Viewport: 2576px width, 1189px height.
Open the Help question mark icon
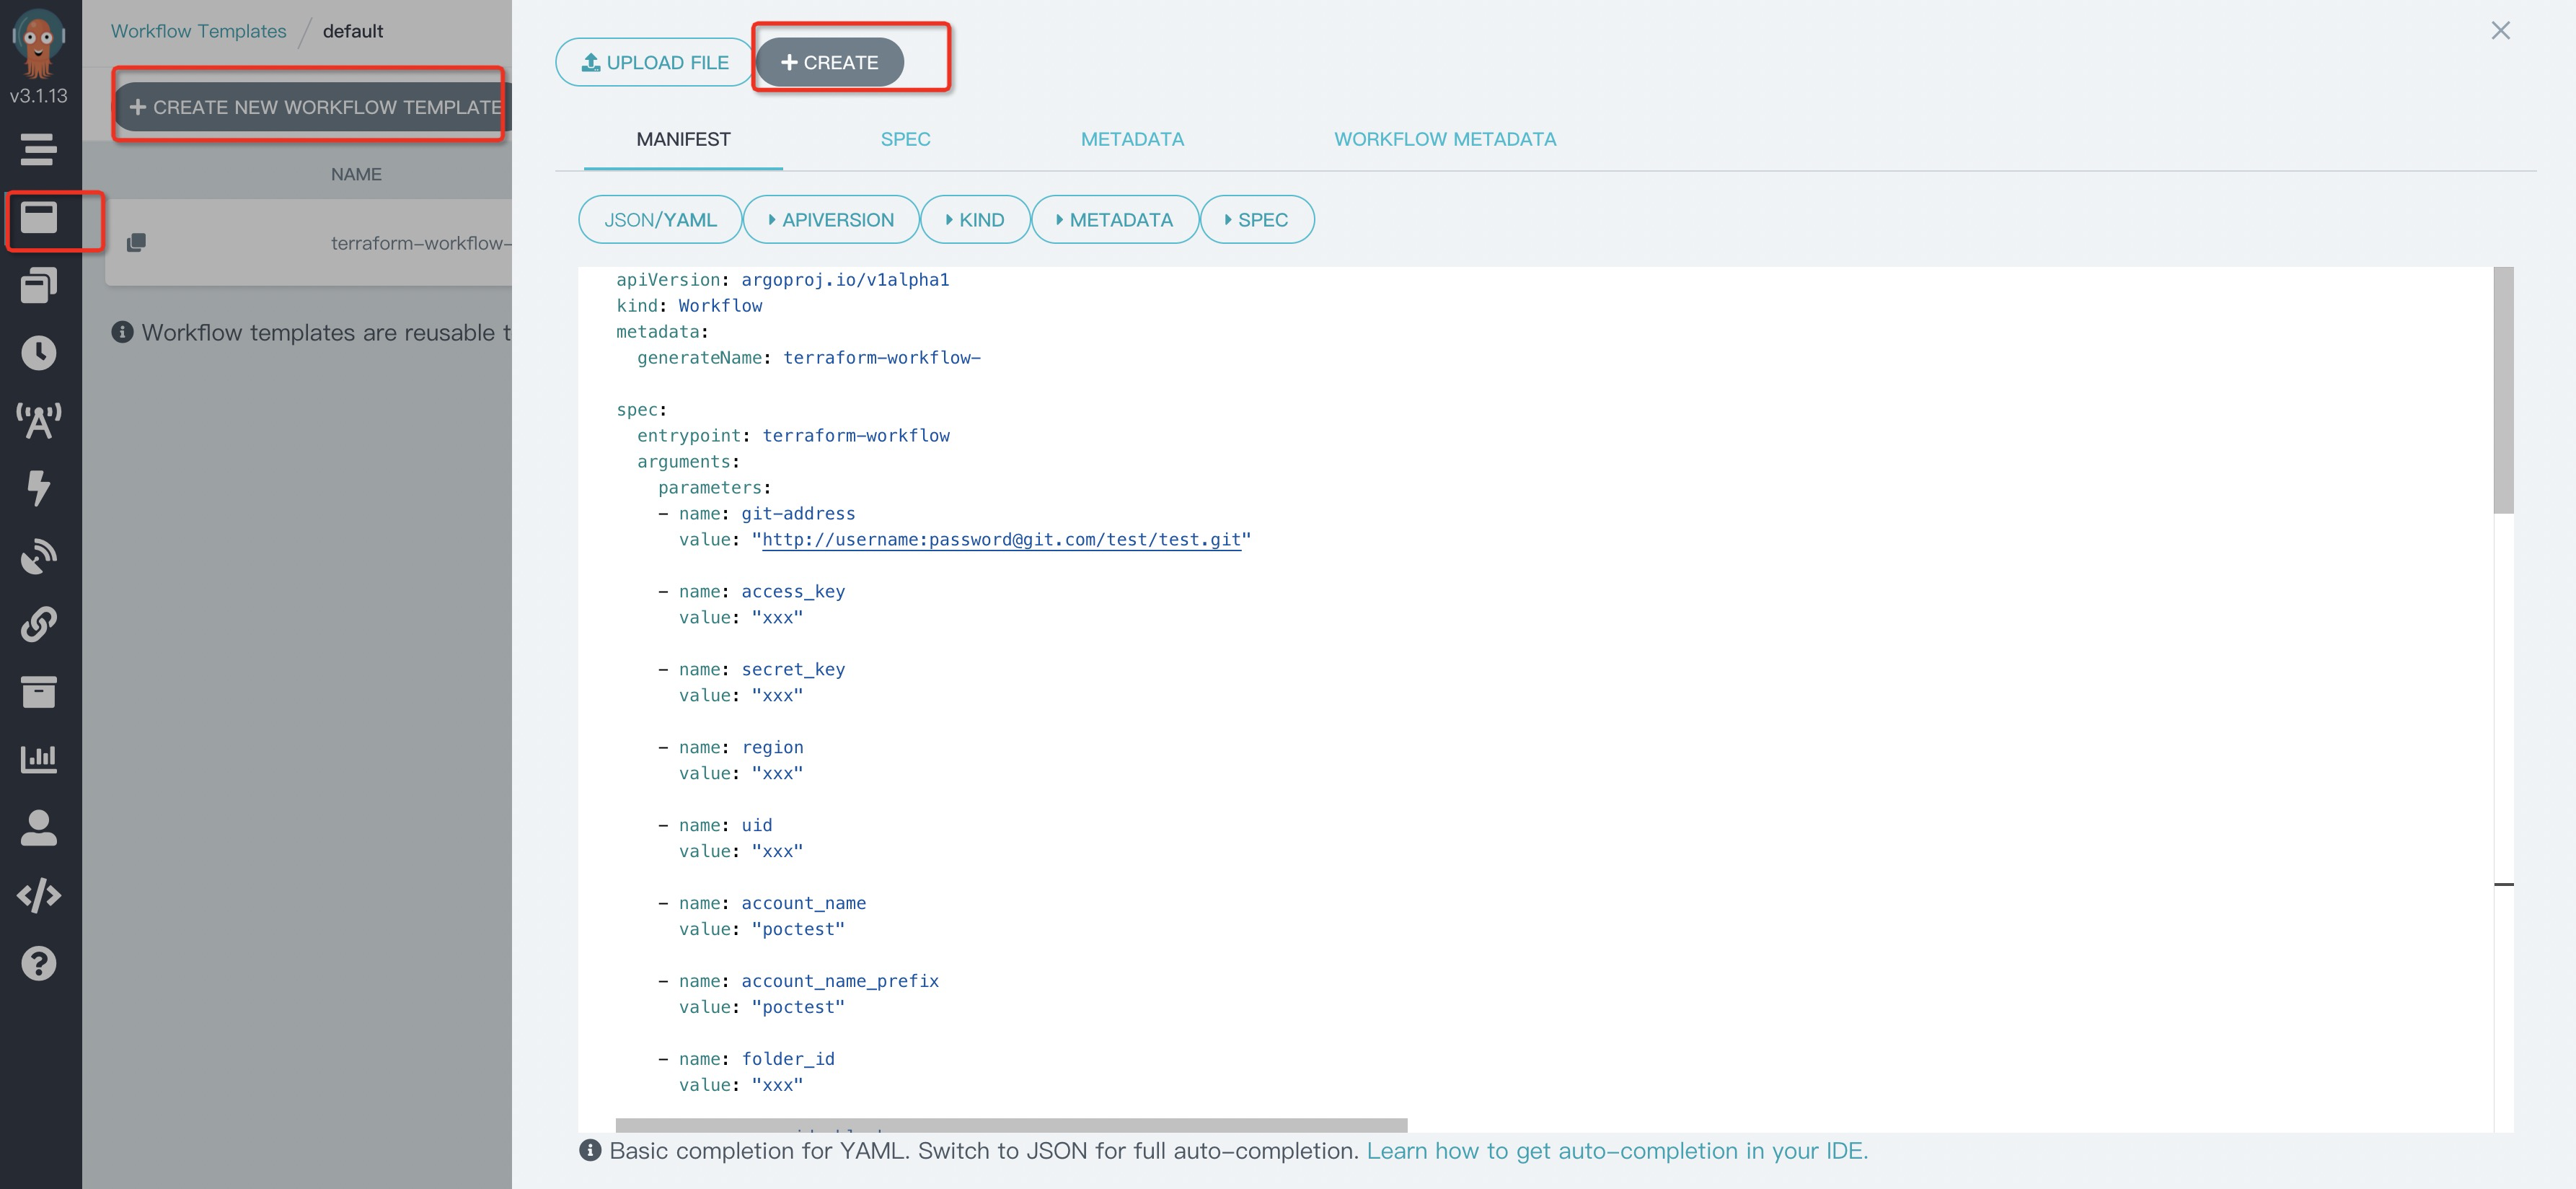39,962
